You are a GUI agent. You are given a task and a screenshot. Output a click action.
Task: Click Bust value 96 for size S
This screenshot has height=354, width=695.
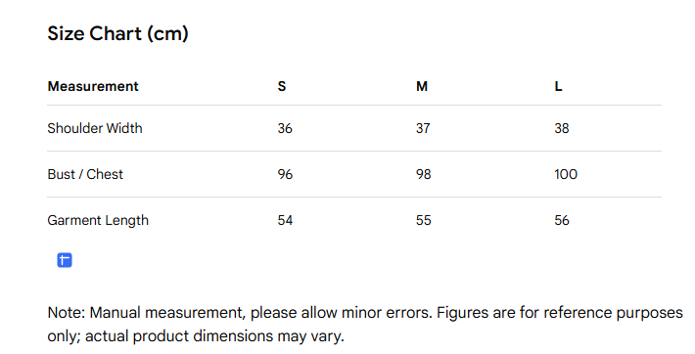click(285, 174)
